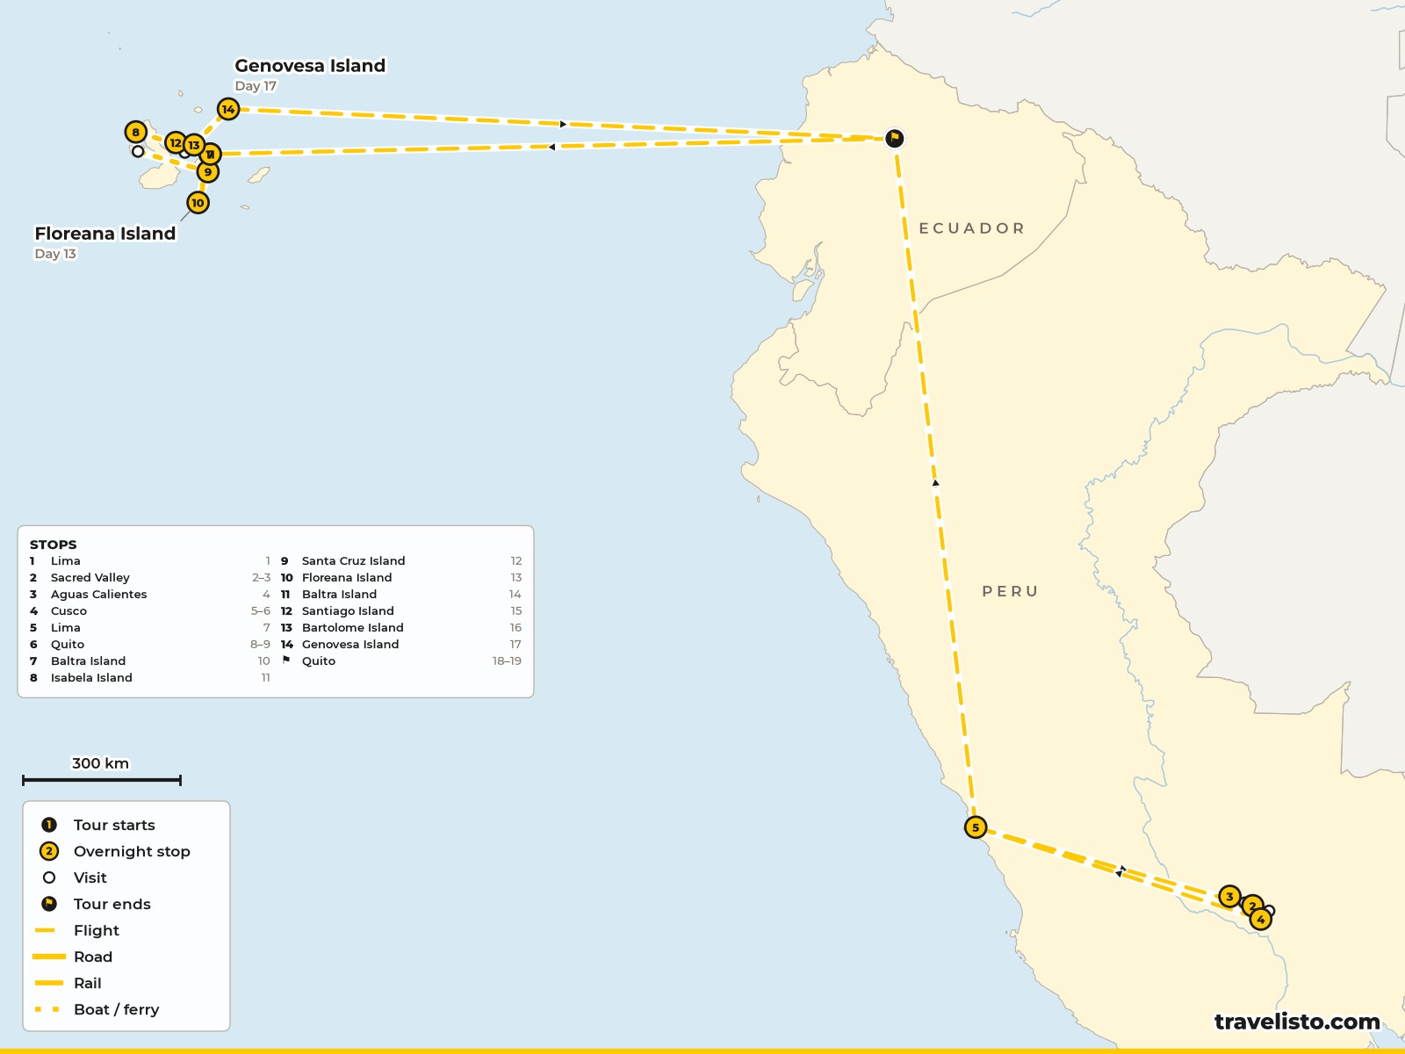Click the Genovesa Island map label
The image size is (1405, 1054).
point(310,66)
